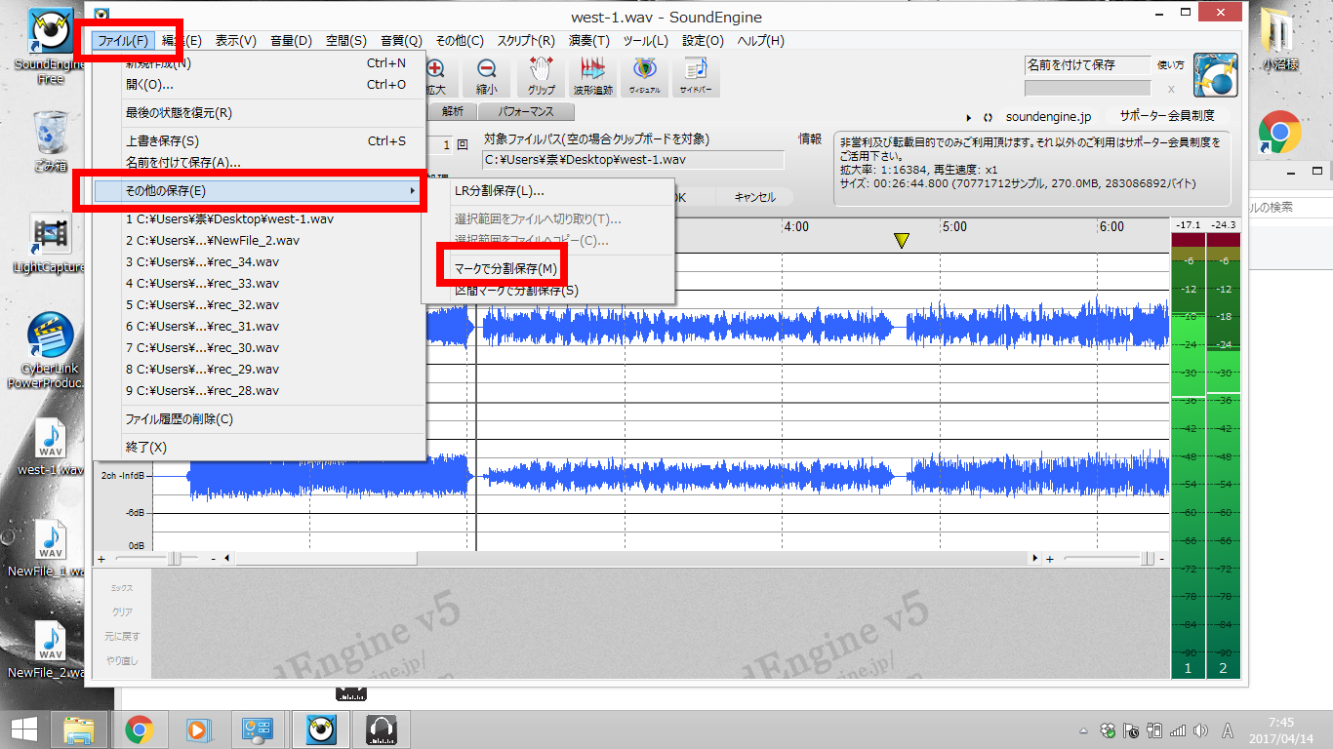This screenshot has height=749, width=1333.
Task: Click the yellow playback marker at 4:45
Action: 902,240
